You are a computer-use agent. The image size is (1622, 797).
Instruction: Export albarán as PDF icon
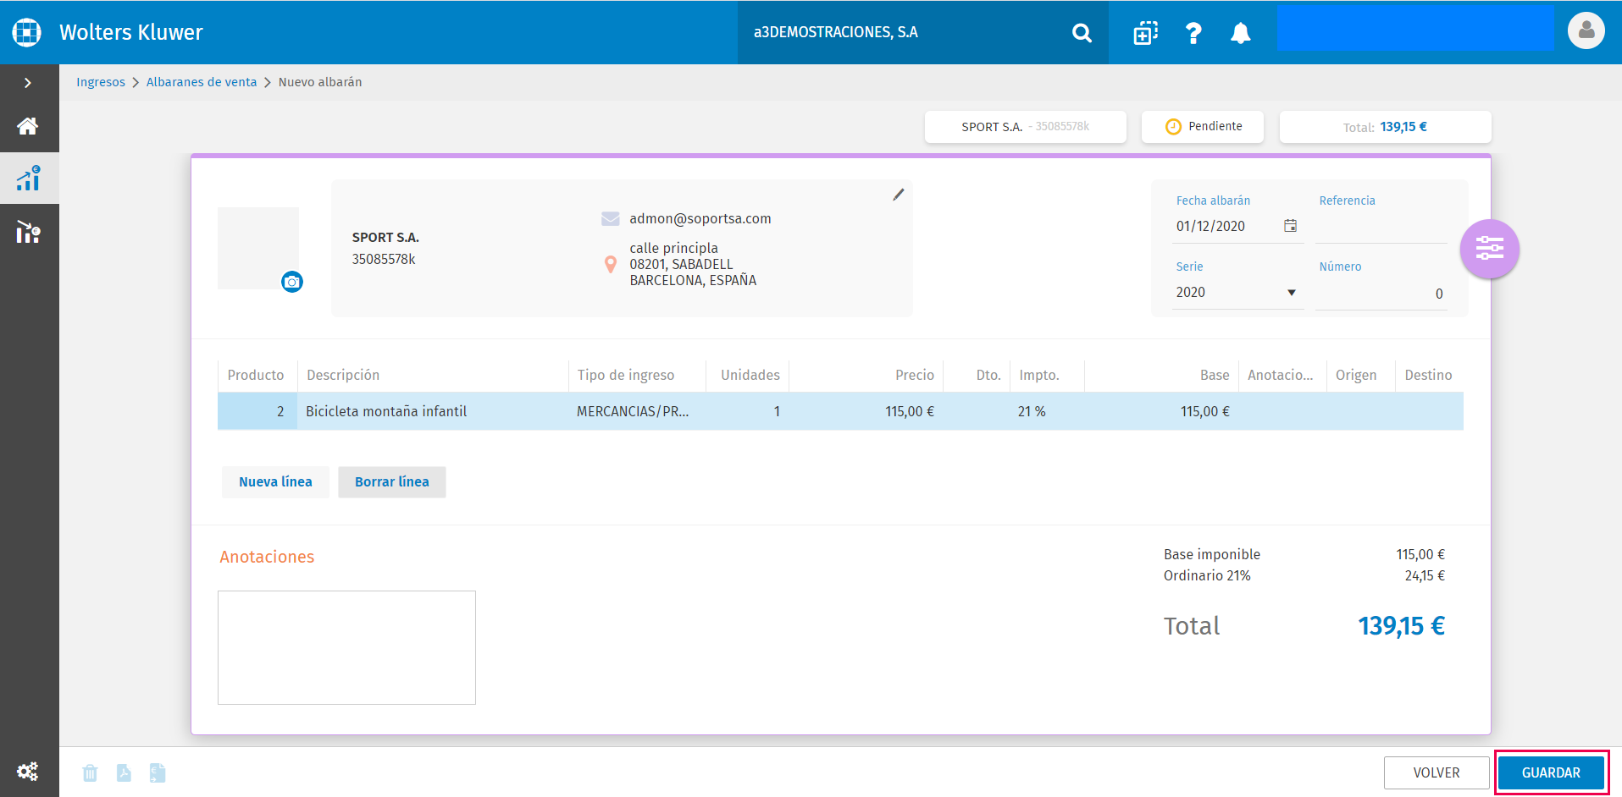124,772
